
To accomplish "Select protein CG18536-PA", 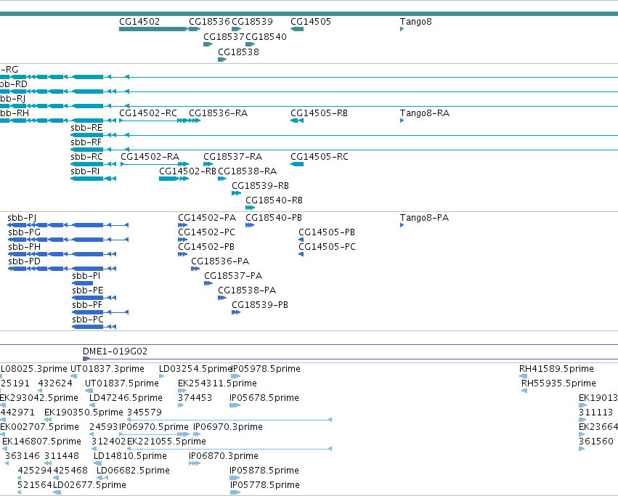I will pos(195,269).
